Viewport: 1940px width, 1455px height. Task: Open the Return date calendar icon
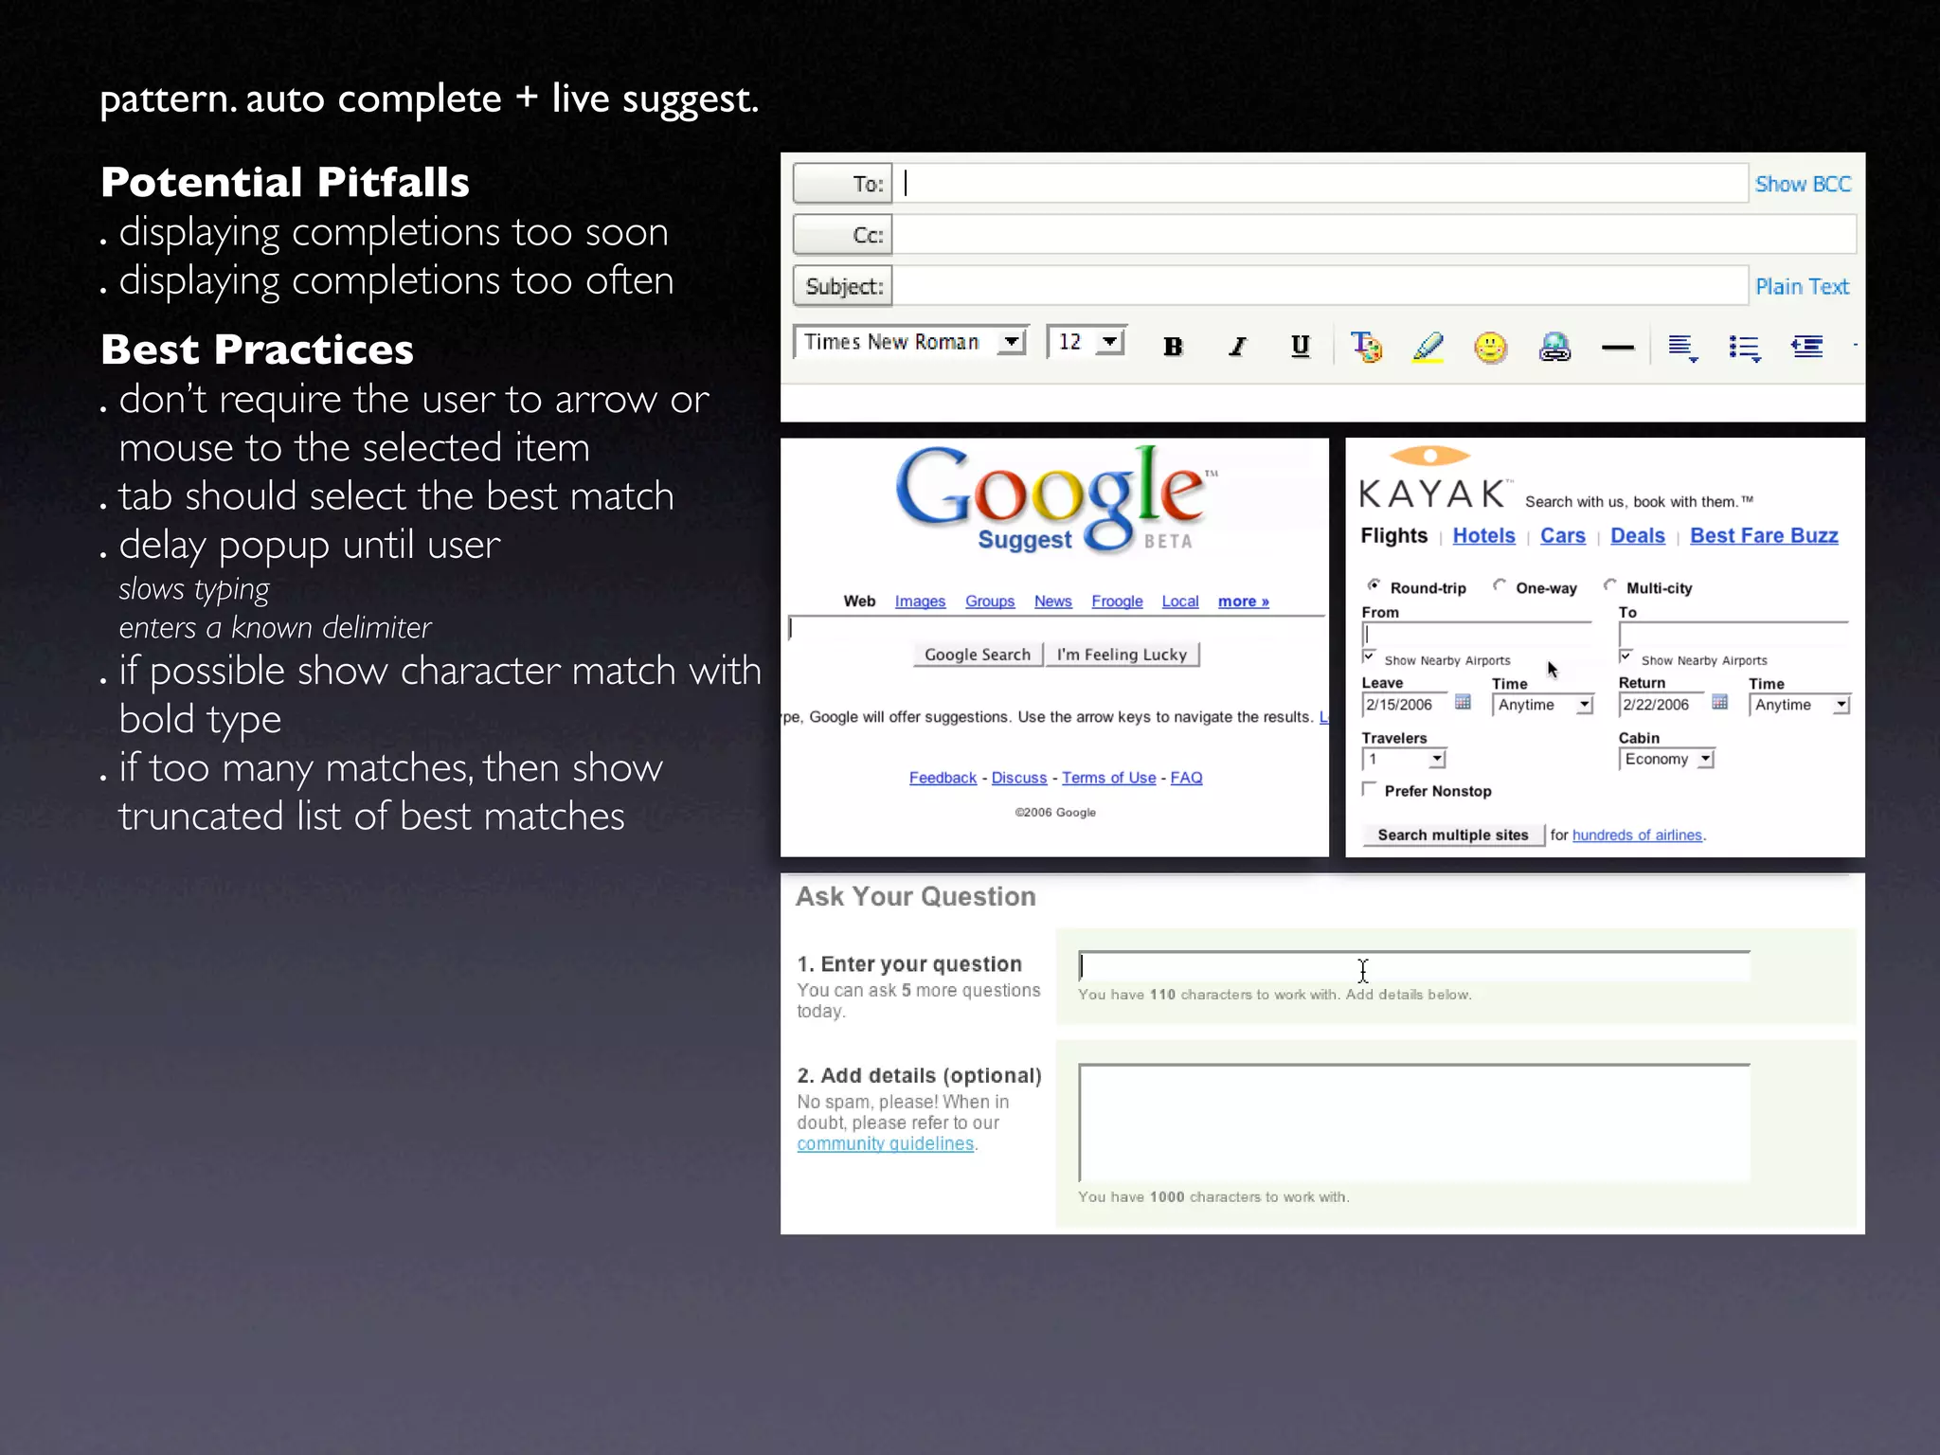1719,702
